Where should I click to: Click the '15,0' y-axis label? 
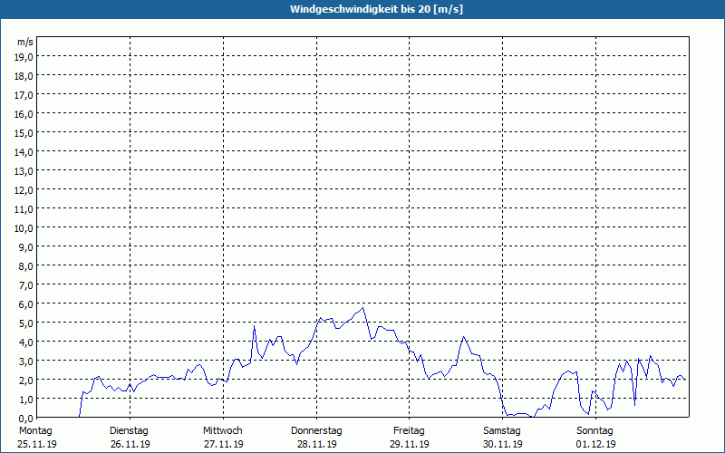[x=24, y=133]
